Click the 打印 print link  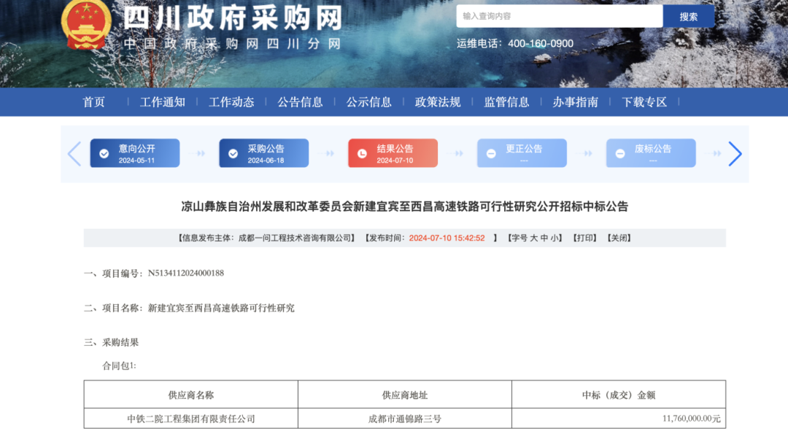coord(584,238)
